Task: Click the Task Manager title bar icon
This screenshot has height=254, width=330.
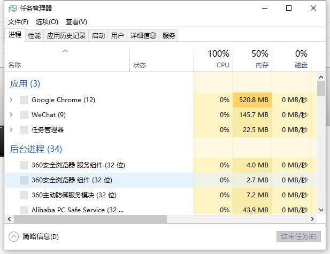Action: pos(13,9)
